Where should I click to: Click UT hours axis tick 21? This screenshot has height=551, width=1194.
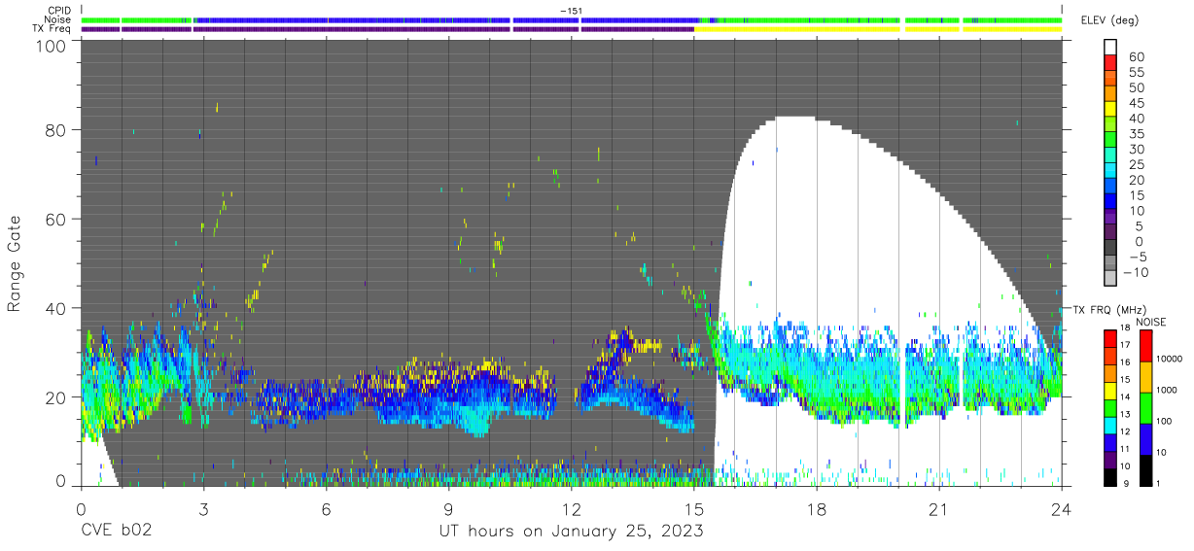point(939,508)
